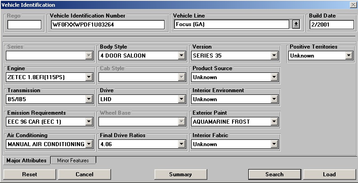Expand the Air Conditioning dropdown

click(89, 144)
